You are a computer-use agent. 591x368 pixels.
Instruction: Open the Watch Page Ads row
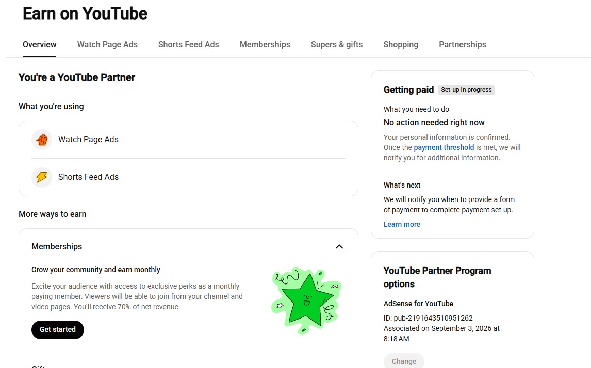pos(188,139)
